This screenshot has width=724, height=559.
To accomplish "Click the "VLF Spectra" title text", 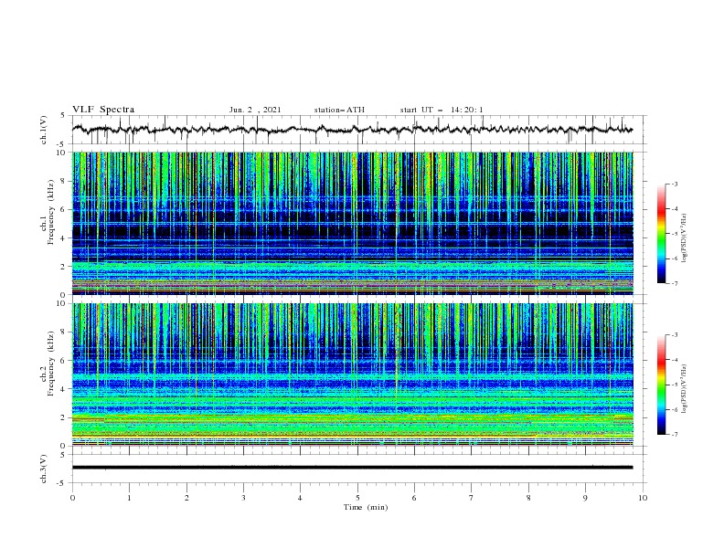I will coord(103,110).
